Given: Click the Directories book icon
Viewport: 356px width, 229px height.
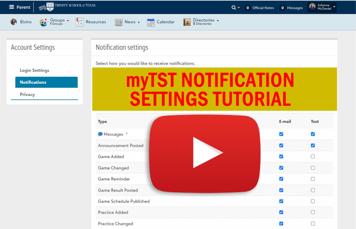Looking at the screenshot, I should point(187,22).
